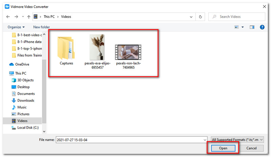Click the Vidmore Video Converter title icon
The image size is (271, 157).
pyautogui.click(x=7, y=7)
